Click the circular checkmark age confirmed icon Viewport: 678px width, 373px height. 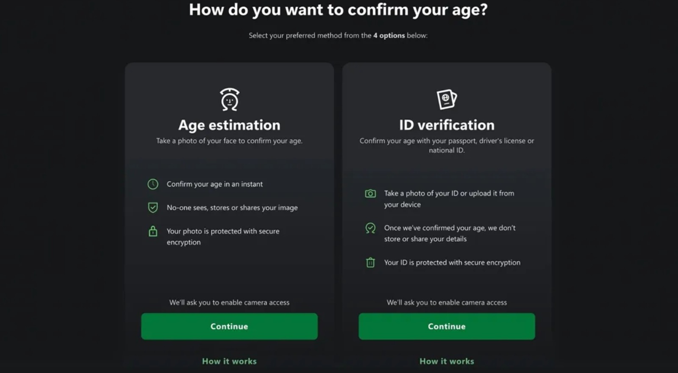coord(370,228)
